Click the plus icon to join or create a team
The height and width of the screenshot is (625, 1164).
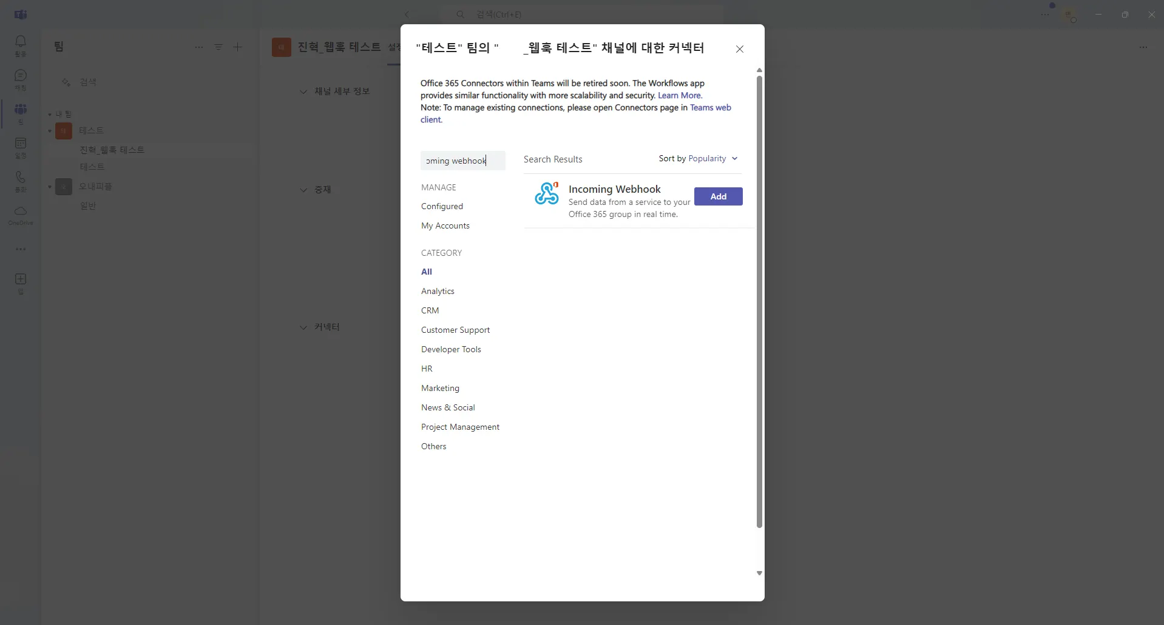[238, 47]
